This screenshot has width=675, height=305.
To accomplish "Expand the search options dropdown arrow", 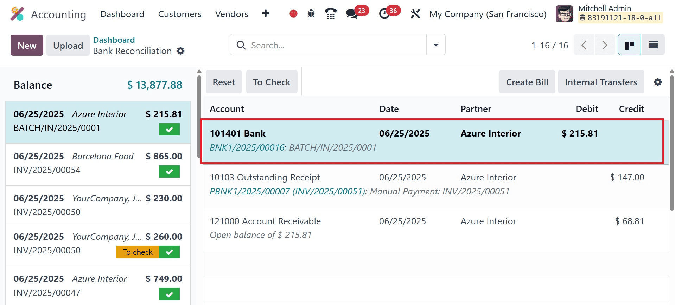I will 436,45.
